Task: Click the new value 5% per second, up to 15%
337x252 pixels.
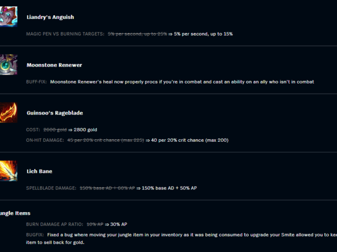Action: click(x=203, y=34)
